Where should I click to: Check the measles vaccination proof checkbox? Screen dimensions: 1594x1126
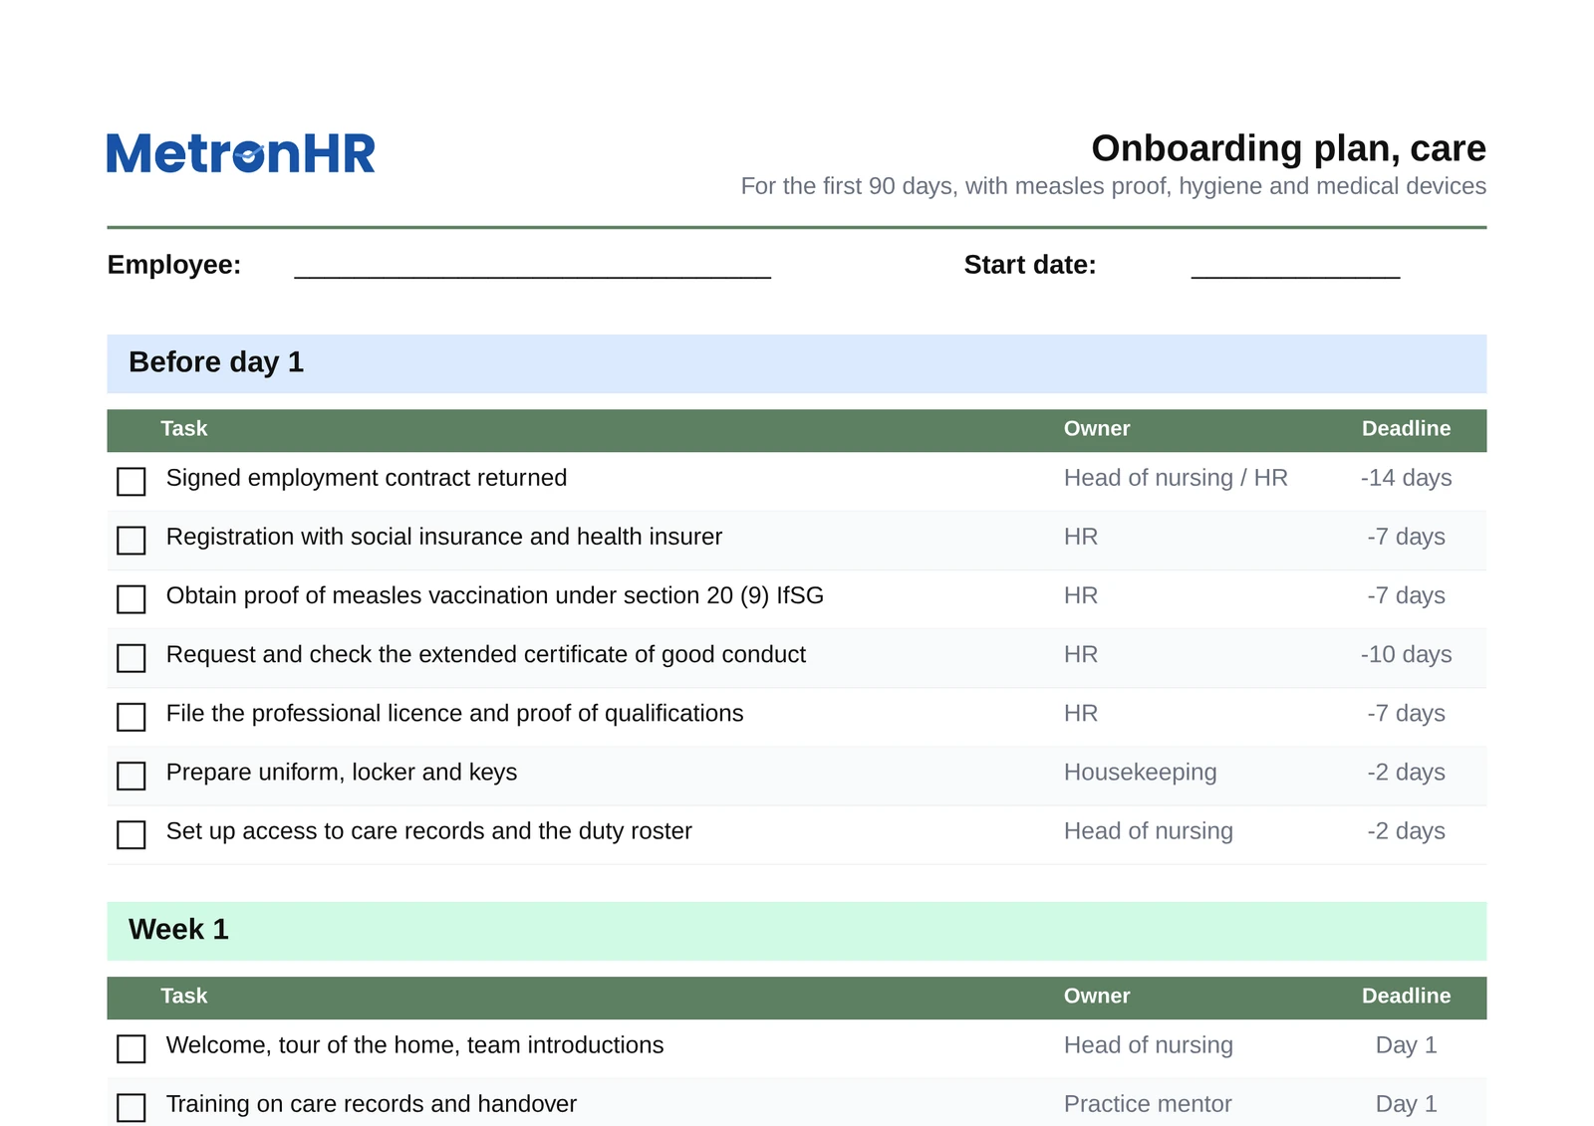click(132, 599)
